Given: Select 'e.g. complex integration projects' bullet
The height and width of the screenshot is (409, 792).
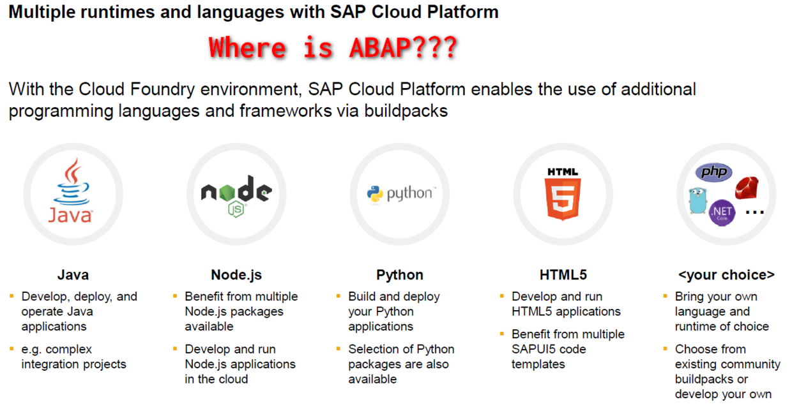Looking at the screenshot, I should pyautogui.click(x=73, y=357).
